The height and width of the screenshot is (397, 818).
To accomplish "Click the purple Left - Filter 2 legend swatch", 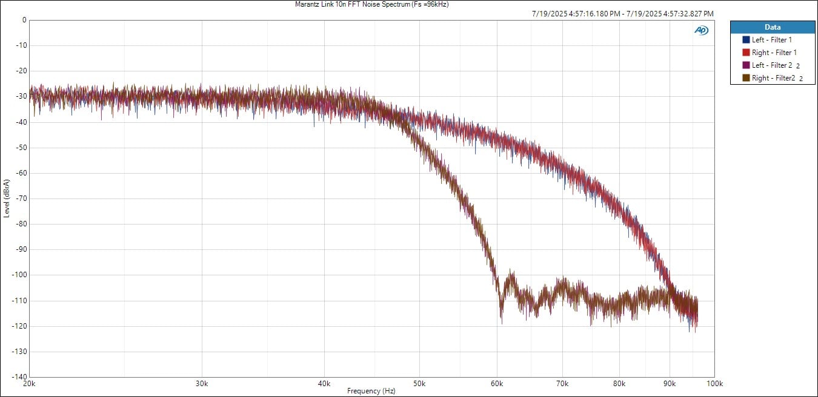I will tap(746, 65).
